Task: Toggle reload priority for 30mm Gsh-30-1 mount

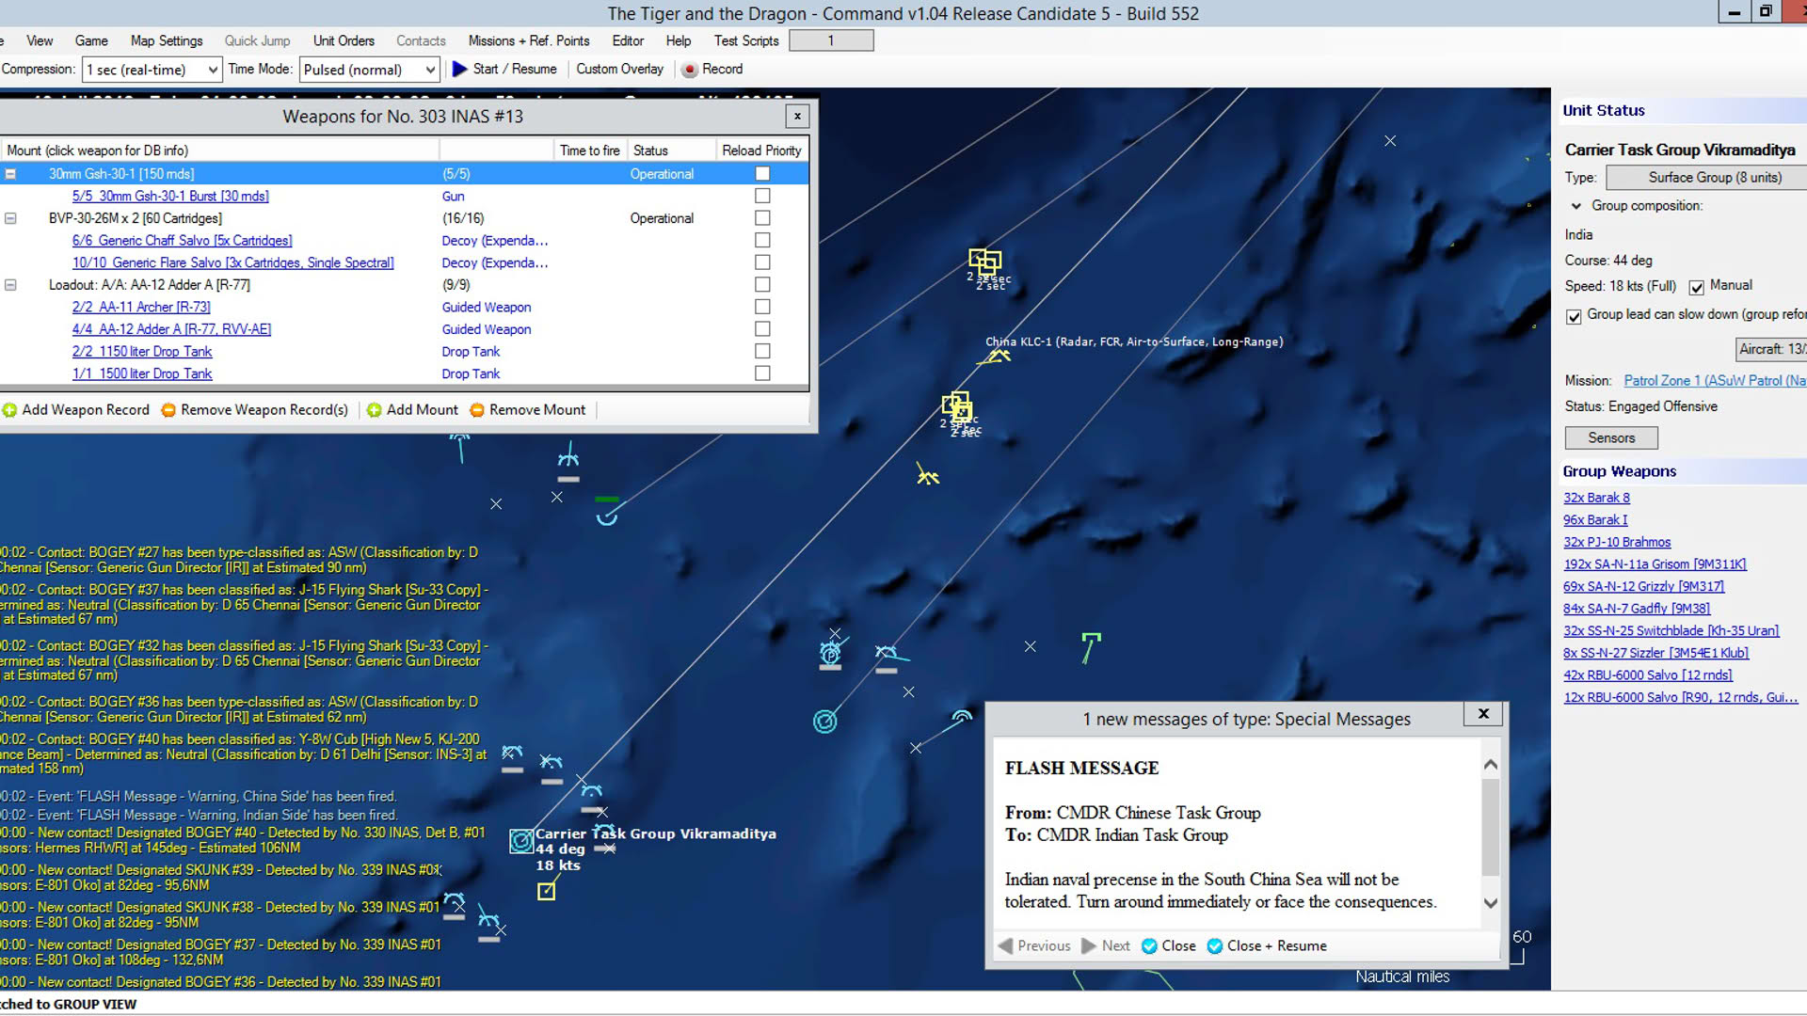Action: [762, 174]
